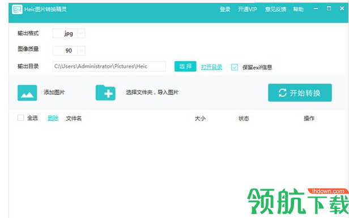Check the 全选 select-all checkbox
The image size is (349, 218).
21,118
